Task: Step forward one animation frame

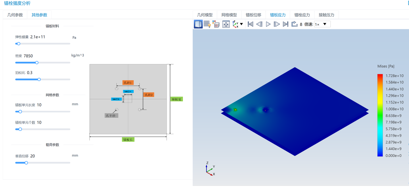Action: click(277, 24)
